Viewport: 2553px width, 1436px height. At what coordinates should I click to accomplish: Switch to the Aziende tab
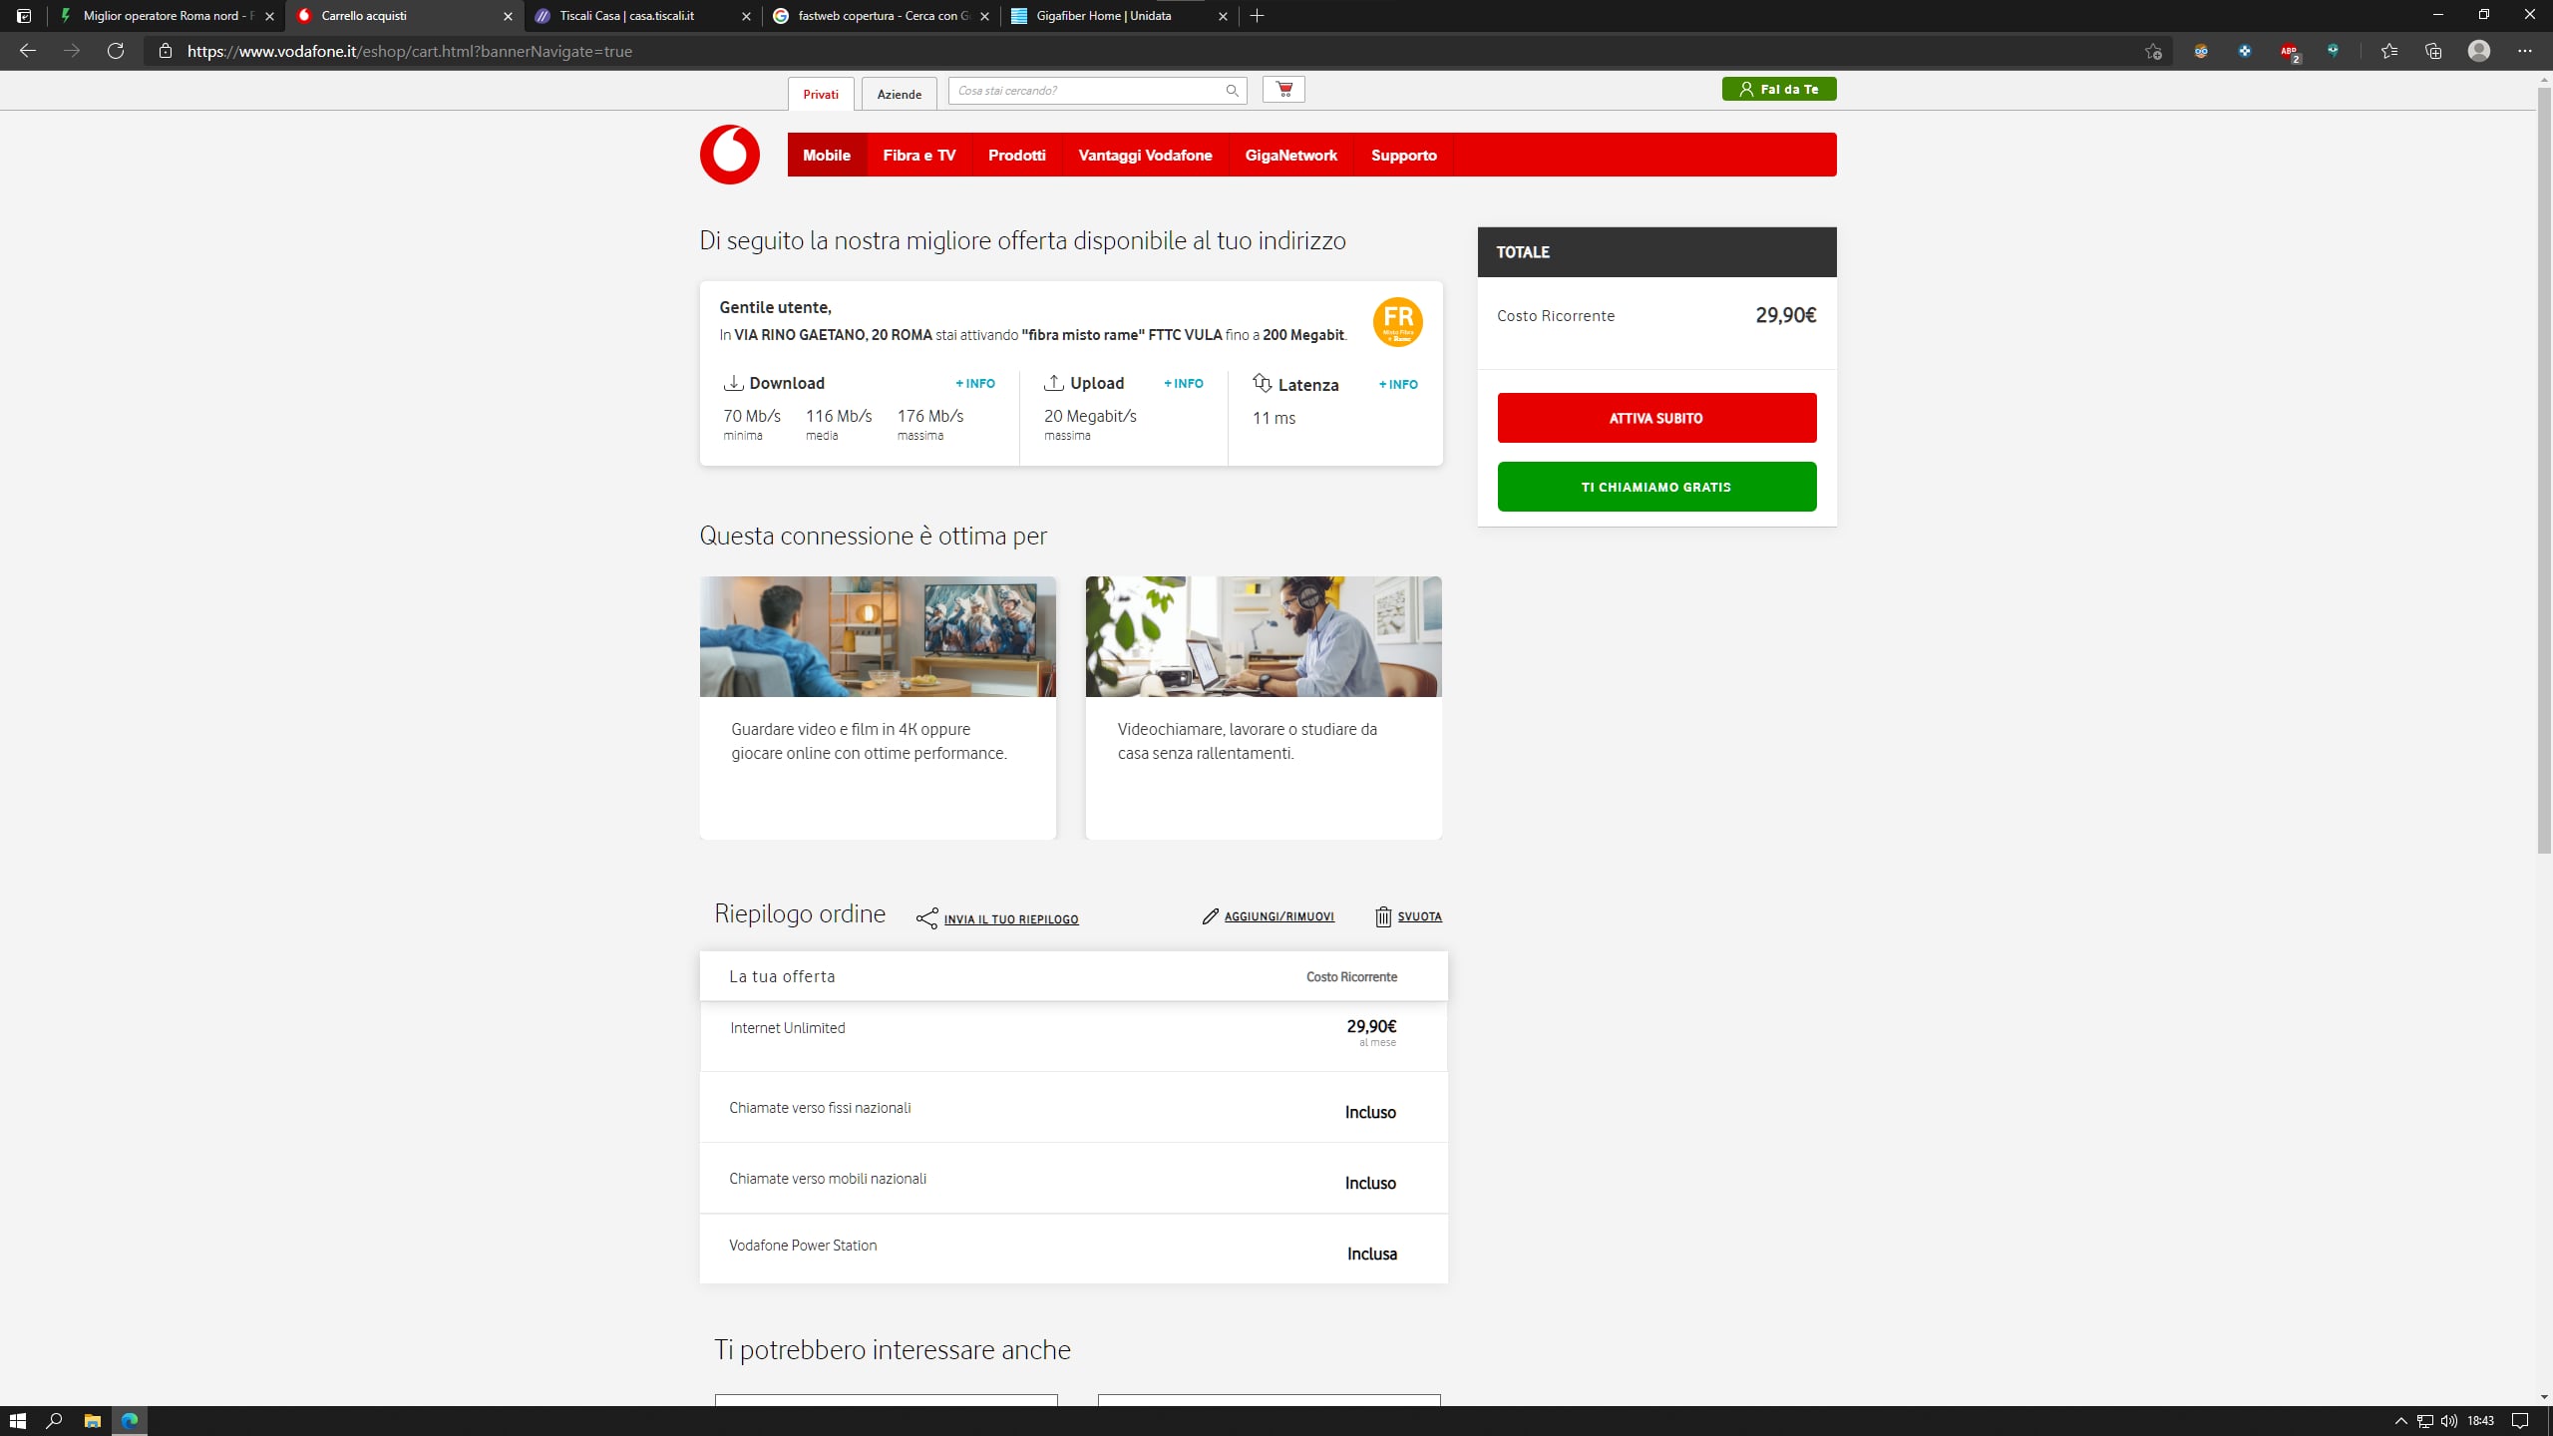tap(899, 94)
